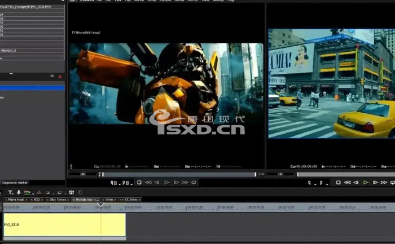Click the recorder Set In point icon
This screenshot has width=395, height=244.
pyautogui.click(x=309, y=183)
